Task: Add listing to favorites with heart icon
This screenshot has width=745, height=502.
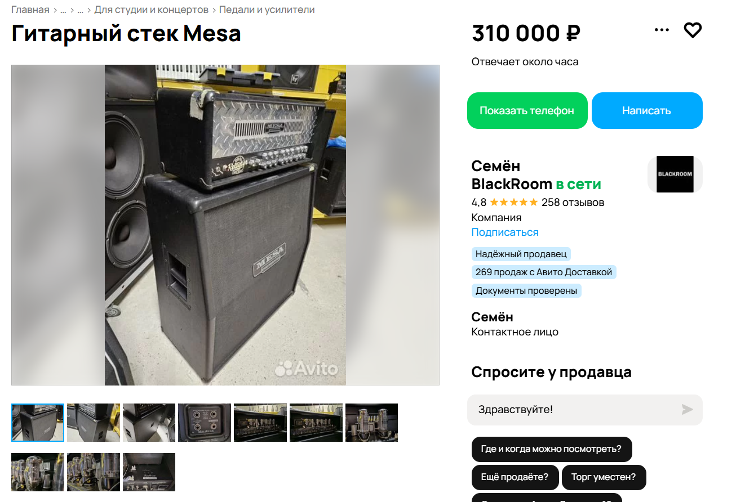Action: pyautogui.click(x=693, y=30)
